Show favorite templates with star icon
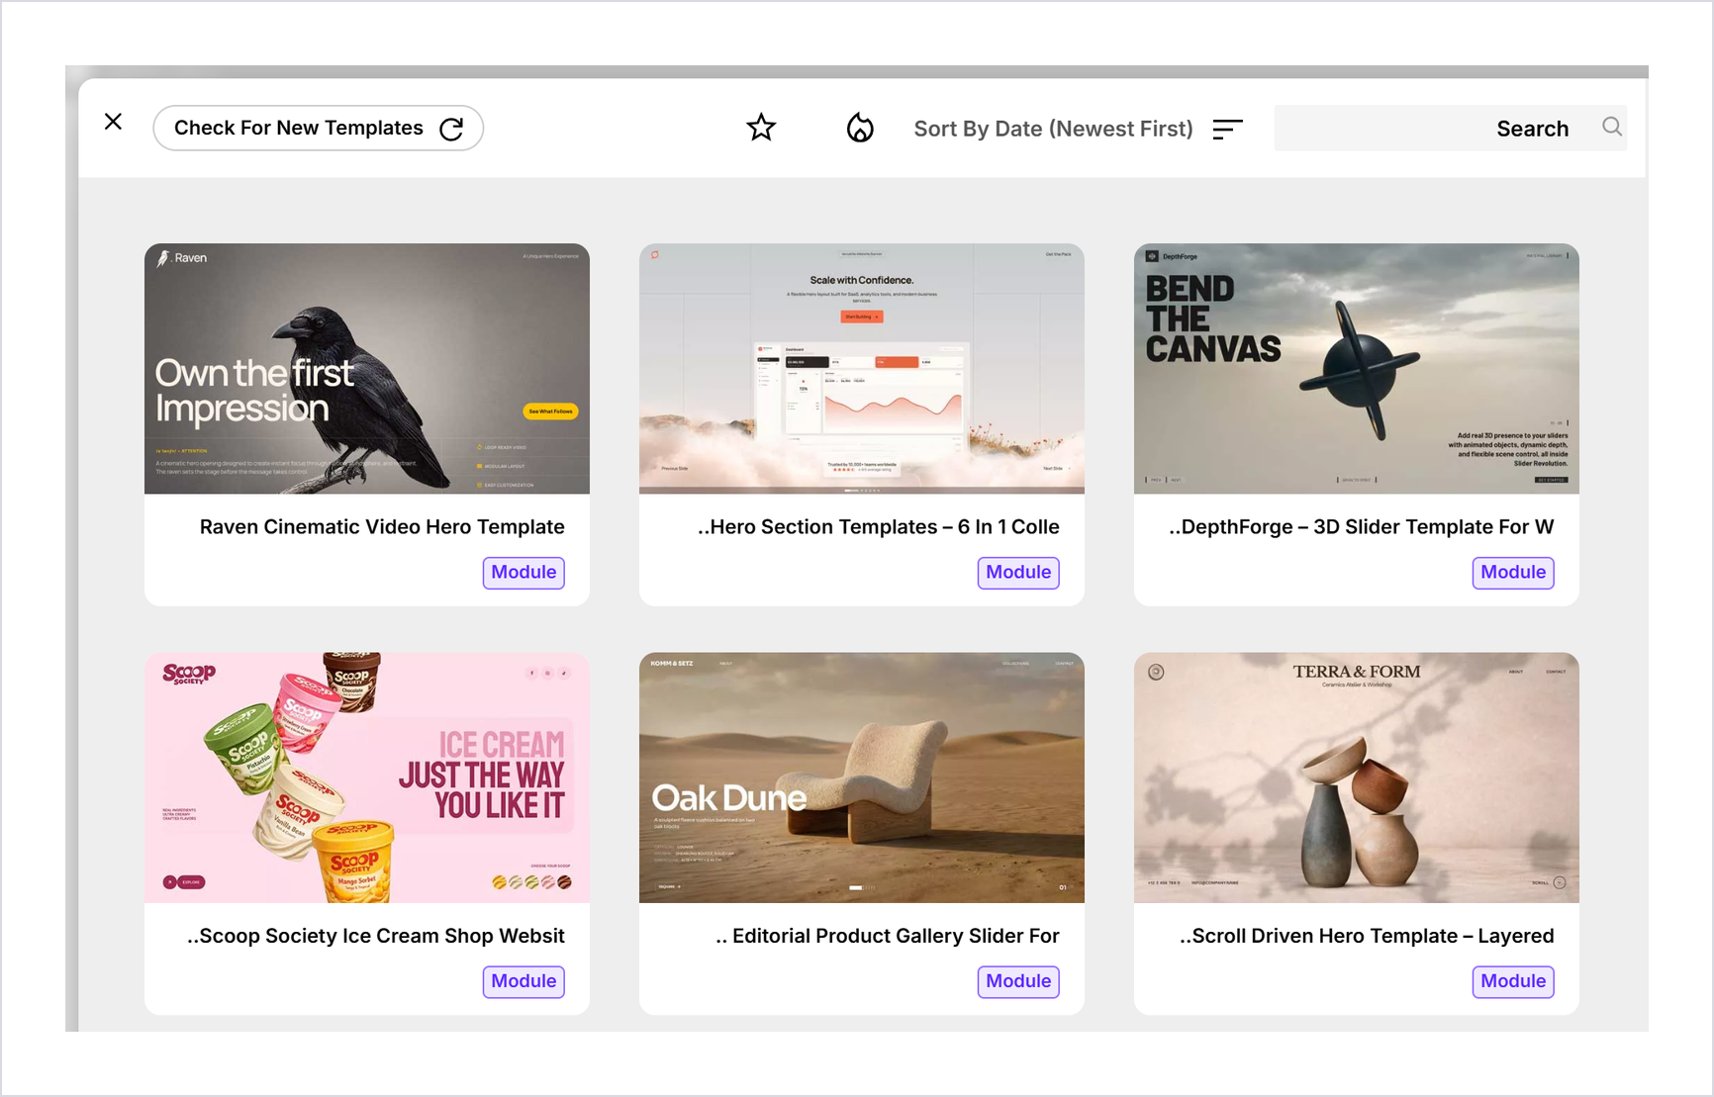 coord(761,128)
